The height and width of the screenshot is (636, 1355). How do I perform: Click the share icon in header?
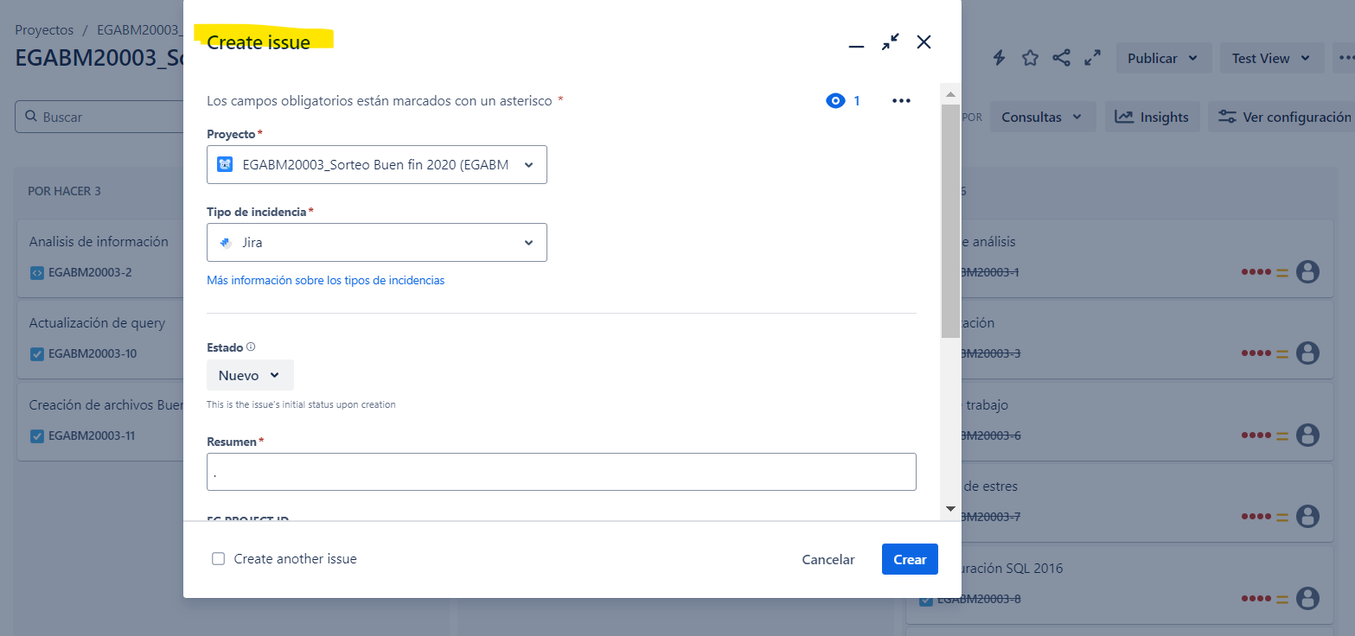[1061, 58]
